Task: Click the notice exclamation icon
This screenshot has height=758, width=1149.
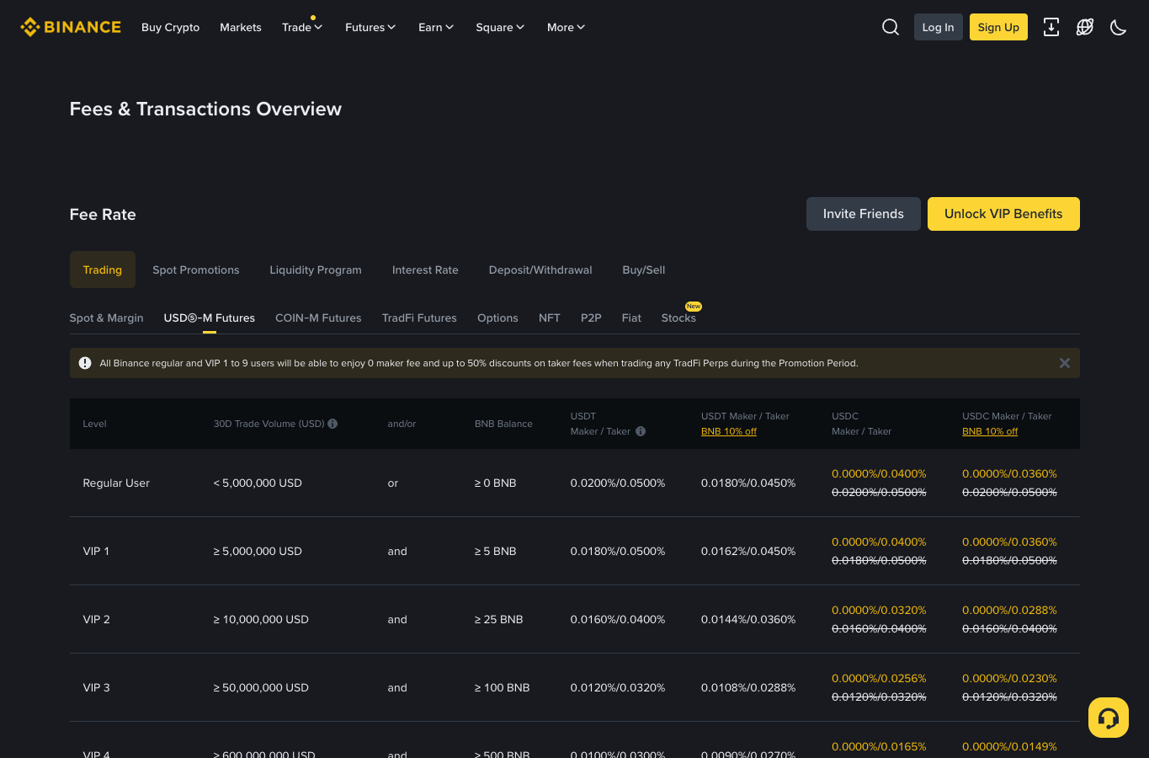Action: coord(85,363)
